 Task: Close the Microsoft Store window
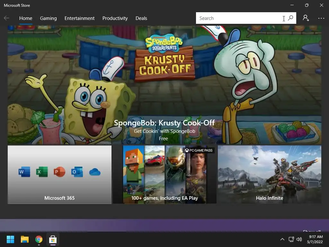(x=321, y=5)
